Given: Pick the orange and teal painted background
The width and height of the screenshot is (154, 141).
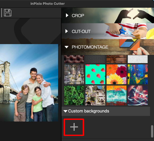Looking at the screenshot, I should [116, 96].
